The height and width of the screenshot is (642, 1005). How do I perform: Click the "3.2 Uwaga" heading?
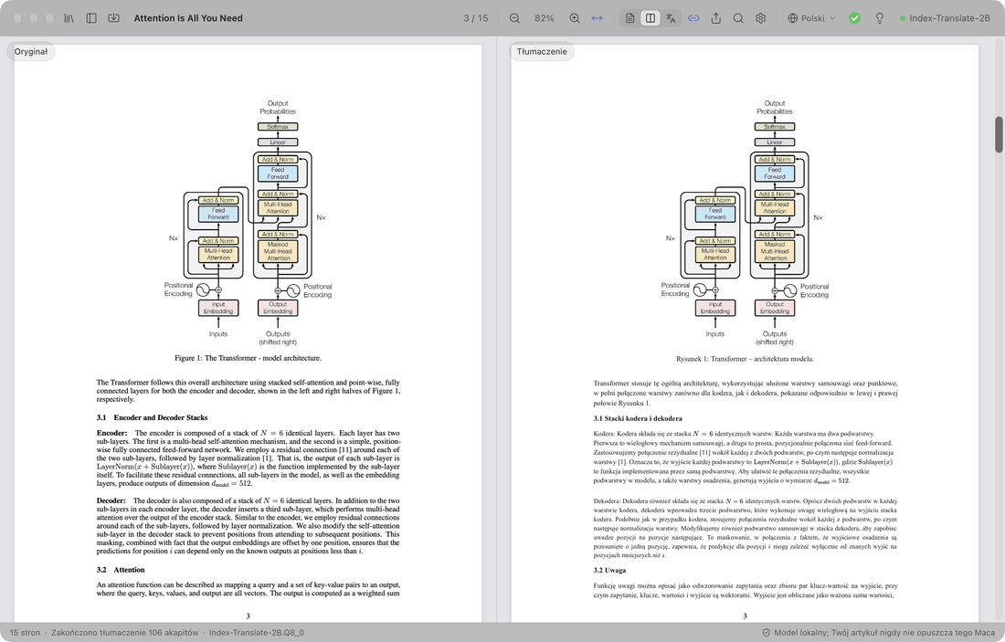coord(609,570)
